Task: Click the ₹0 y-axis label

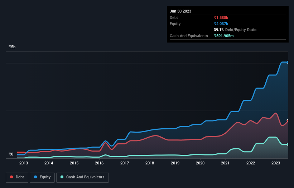Action: (x=11, y=154)
